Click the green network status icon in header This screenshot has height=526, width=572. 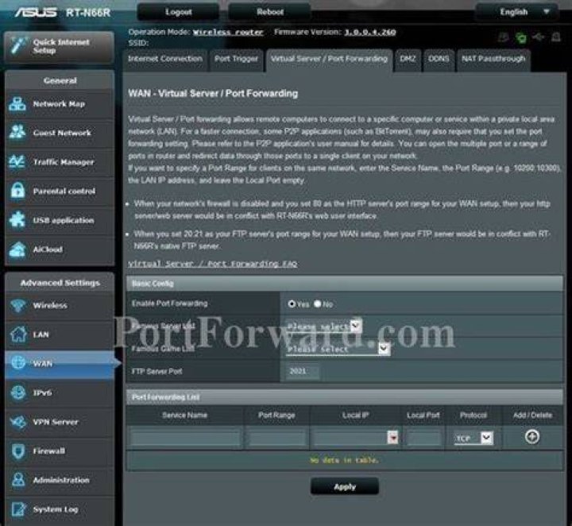(521, 37)
